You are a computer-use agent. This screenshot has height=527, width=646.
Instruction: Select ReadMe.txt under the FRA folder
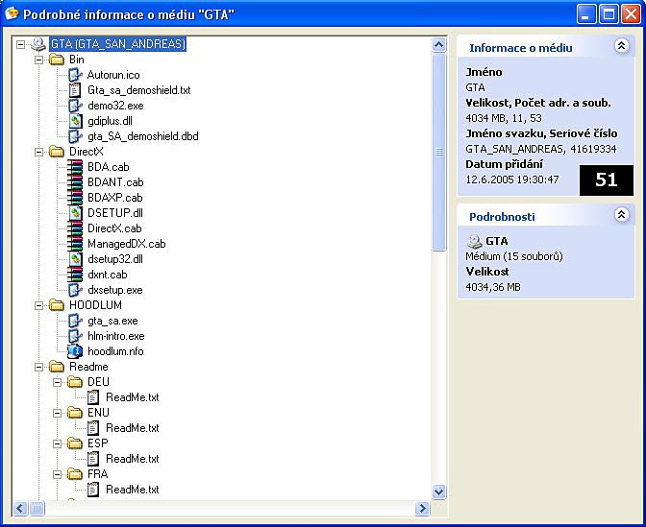coord(133,490)
